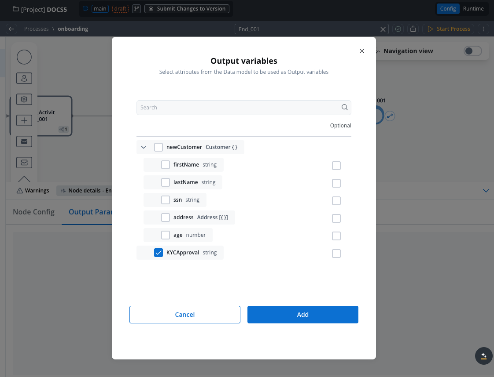The width and height of the screenshot is (494, 377).
Task: Select the address Address row
Action: point(189,217)
